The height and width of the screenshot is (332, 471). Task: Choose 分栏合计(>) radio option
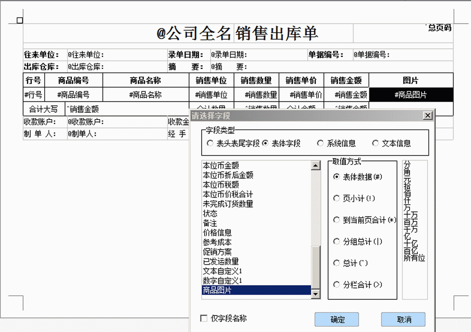(x=336, y=285)
